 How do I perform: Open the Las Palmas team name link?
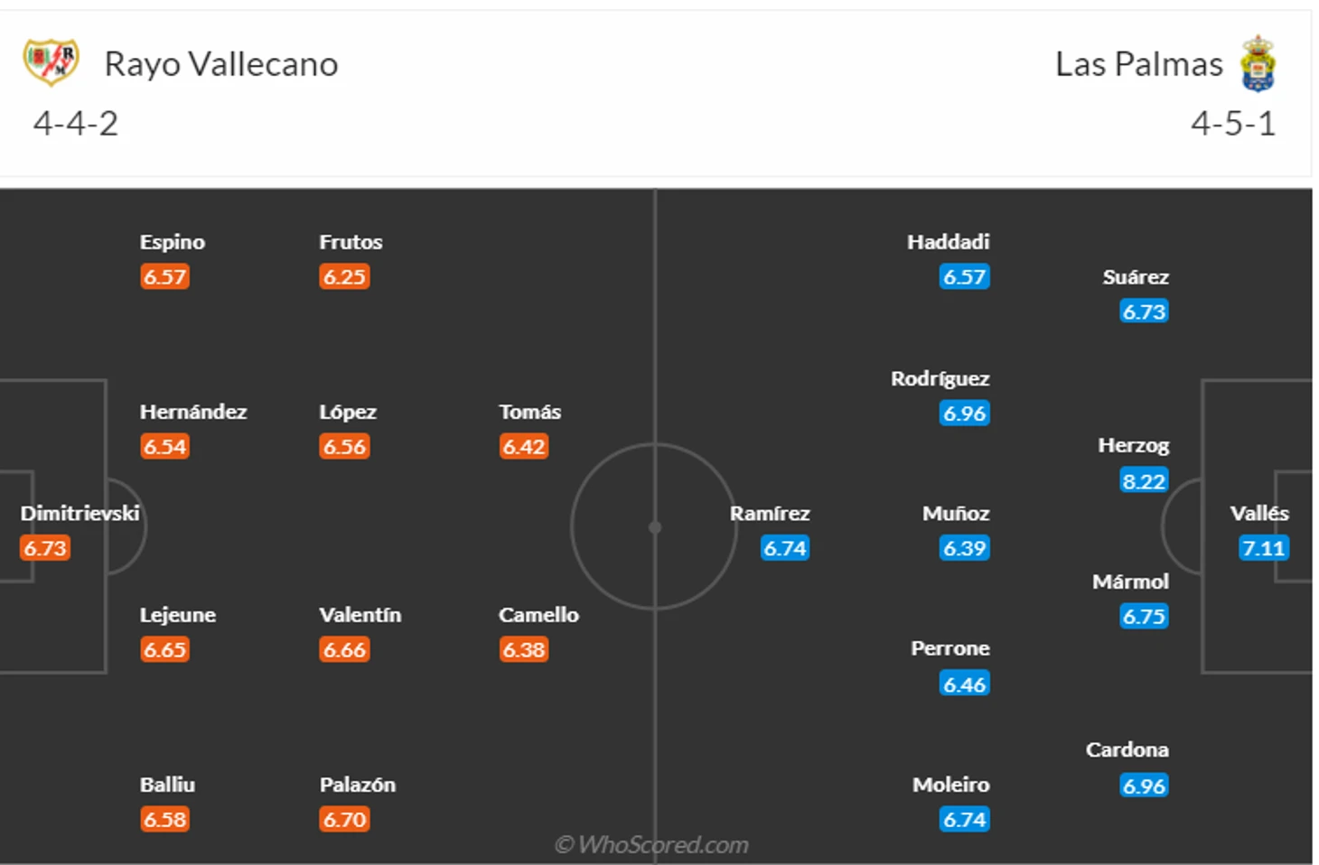pos(1138,64)
